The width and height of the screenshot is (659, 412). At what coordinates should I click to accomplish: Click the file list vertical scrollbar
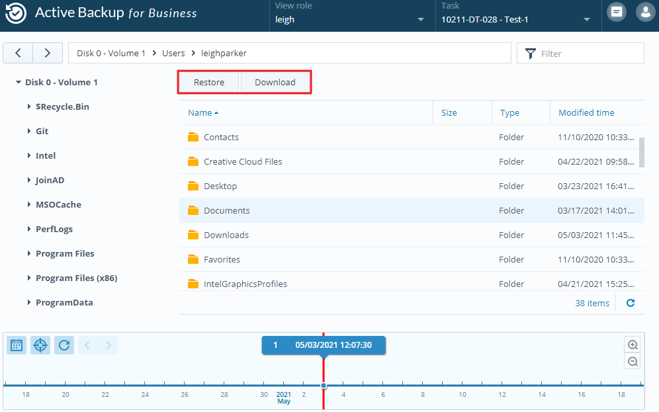pos(642,152)
